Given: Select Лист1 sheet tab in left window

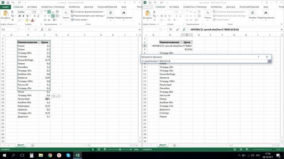Looking at the screenshot, I should (21, 145).
